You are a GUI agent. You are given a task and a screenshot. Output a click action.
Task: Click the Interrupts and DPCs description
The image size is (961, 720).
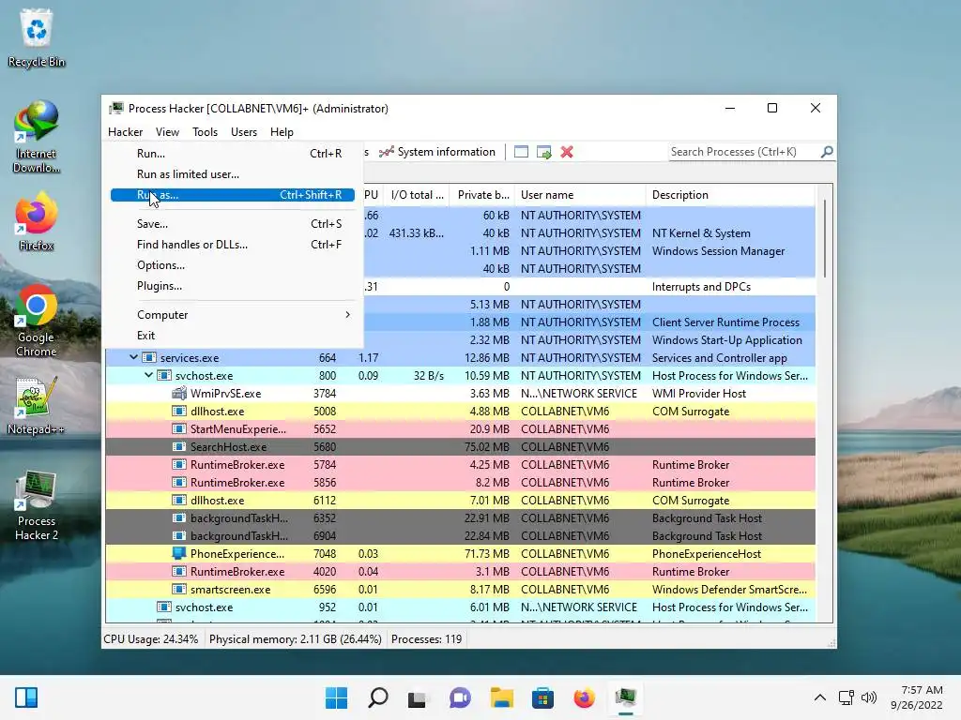[x=701, y=287]
